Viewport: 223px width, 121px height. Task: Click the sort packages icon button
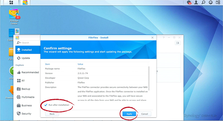pyautogui.click(x=178, y=43)
